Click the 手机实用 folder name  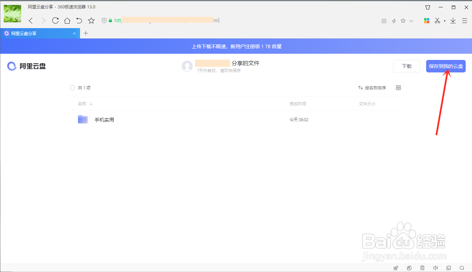(104, 120)
